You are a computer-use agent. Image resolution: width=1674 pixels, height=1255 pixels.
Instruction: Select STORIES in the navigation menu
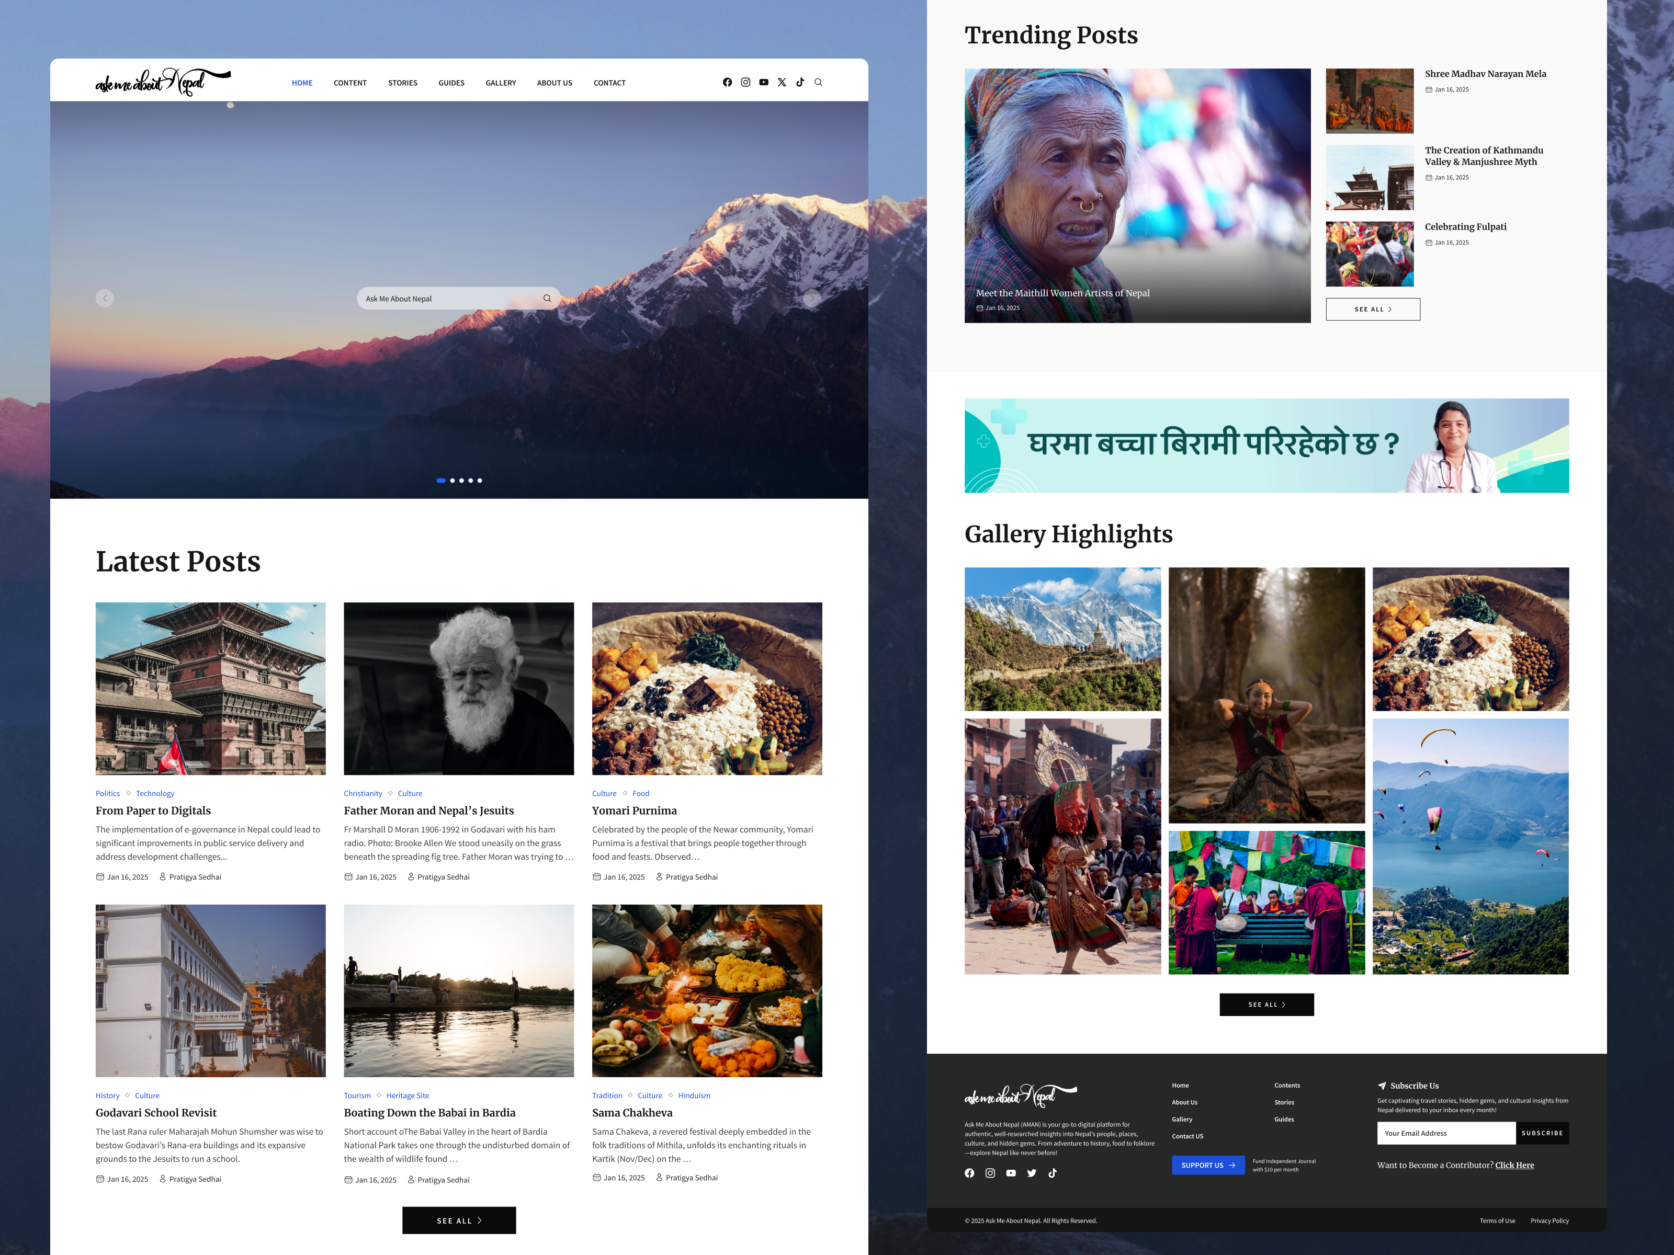tap(403, 83)
